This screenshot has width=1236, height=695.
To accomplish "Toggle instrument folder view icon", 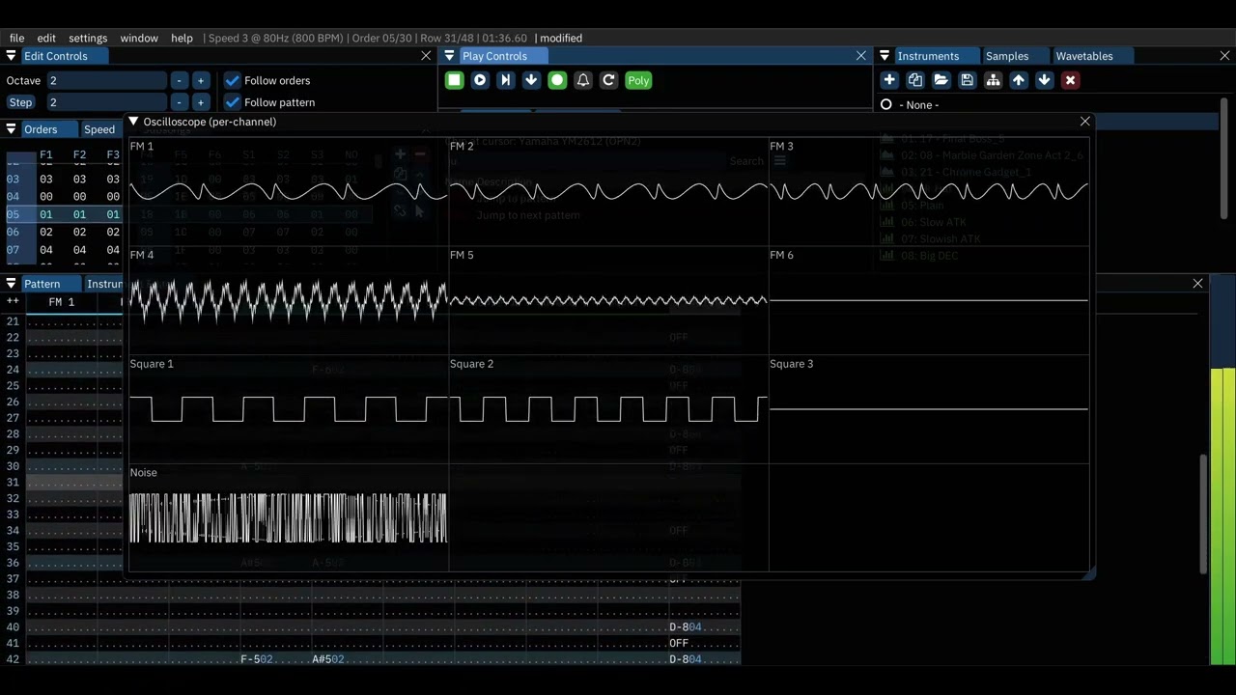I will (x=993, y=80).
